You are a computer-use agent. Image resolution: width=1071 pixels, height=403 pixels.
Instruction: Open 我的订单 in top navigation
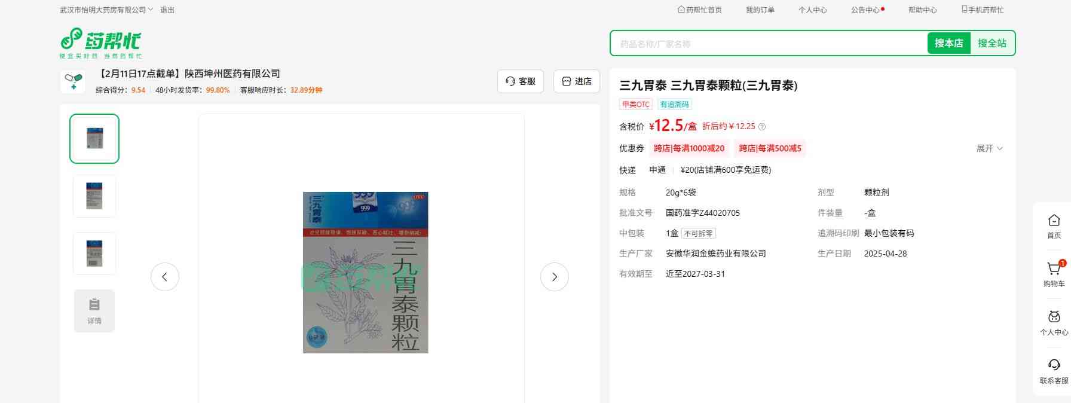[x=760, y=10]
